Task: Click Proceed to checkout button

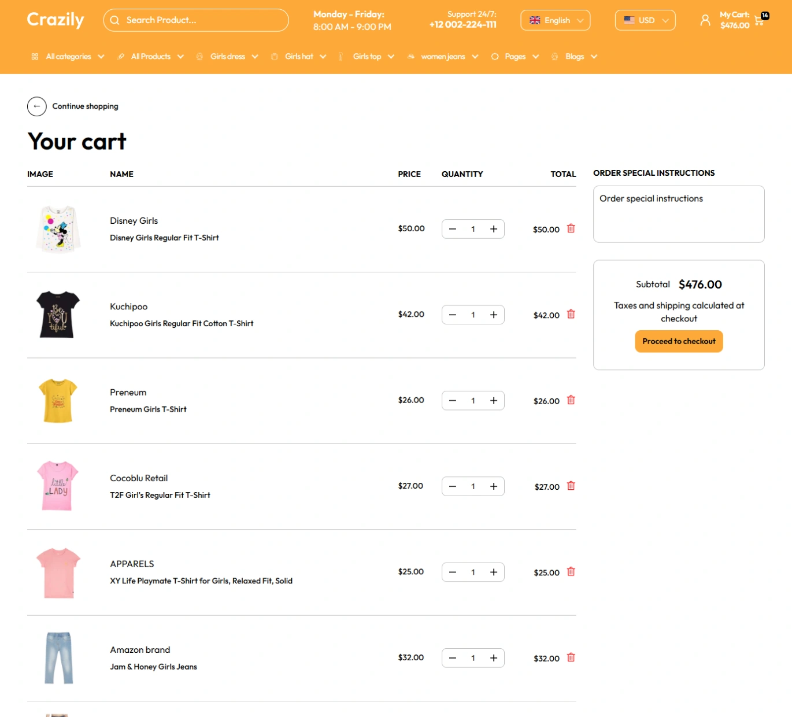Action: point(679,341)
